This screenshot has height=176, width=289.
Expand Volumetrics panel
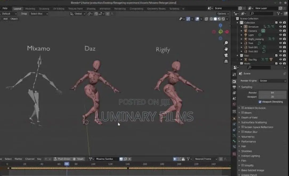tap(247, 137)
